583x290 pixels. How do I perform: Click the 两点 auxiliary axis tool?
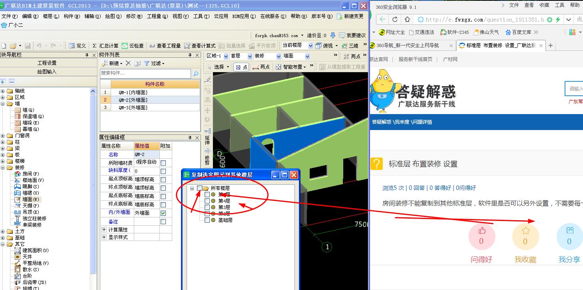(x=352, y=56)
